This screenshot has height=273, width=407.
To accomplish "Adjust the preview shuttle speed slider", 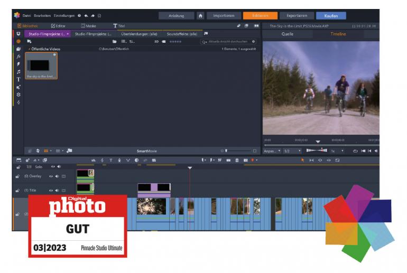I will click(317, 150).
